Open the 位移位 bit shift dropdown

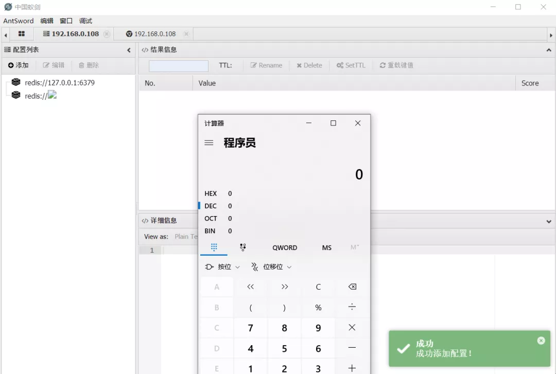click(271, 267)
